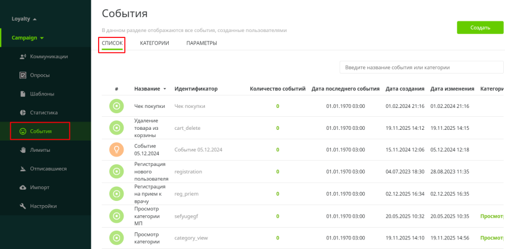
Task: Open the Коммуникации sidebar icon
Action: 23,56
